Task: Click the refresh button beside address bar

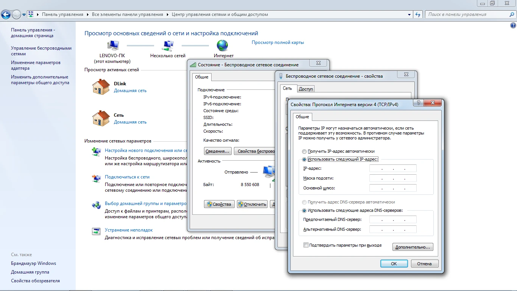Action: [418, 14]
